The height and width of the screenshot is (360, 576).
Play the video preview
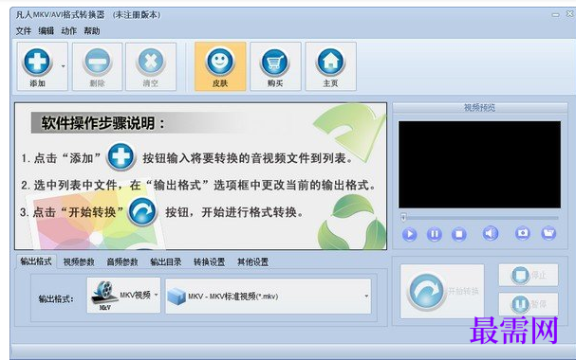pyautogui.click(x=409, y=234)
